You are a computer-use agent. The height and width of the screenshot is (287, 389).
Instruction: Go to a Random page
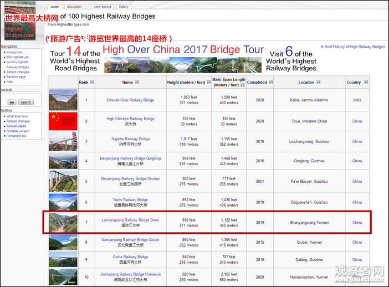(16, 77)
